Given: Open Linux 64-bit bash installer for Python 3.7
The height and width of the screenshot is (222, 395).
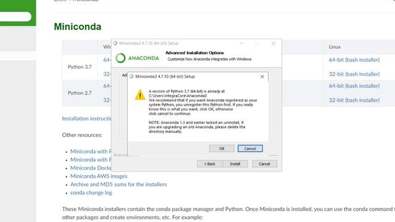Looking at the screenshot, I should [x=354, y=60].
